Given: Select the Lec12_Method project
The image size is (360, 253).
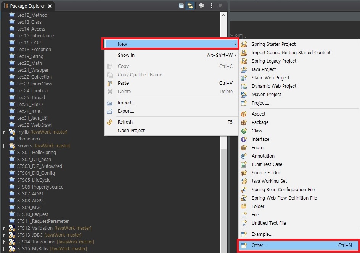Looking at the screenshot, I should pyautogui.click(x=32, y=15).
